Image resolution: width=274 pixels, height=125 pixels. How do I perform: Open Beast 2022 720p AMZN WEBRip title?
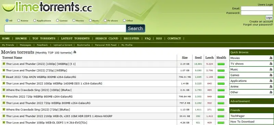point(41,77)
